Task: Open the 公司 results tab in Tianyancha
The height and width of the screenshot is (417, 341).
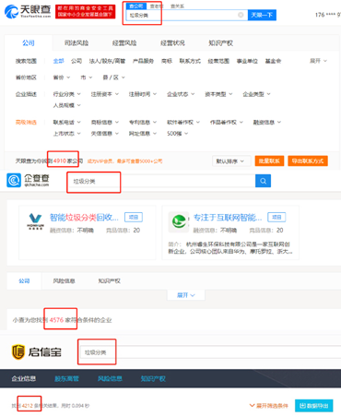Action: (29, 42)
